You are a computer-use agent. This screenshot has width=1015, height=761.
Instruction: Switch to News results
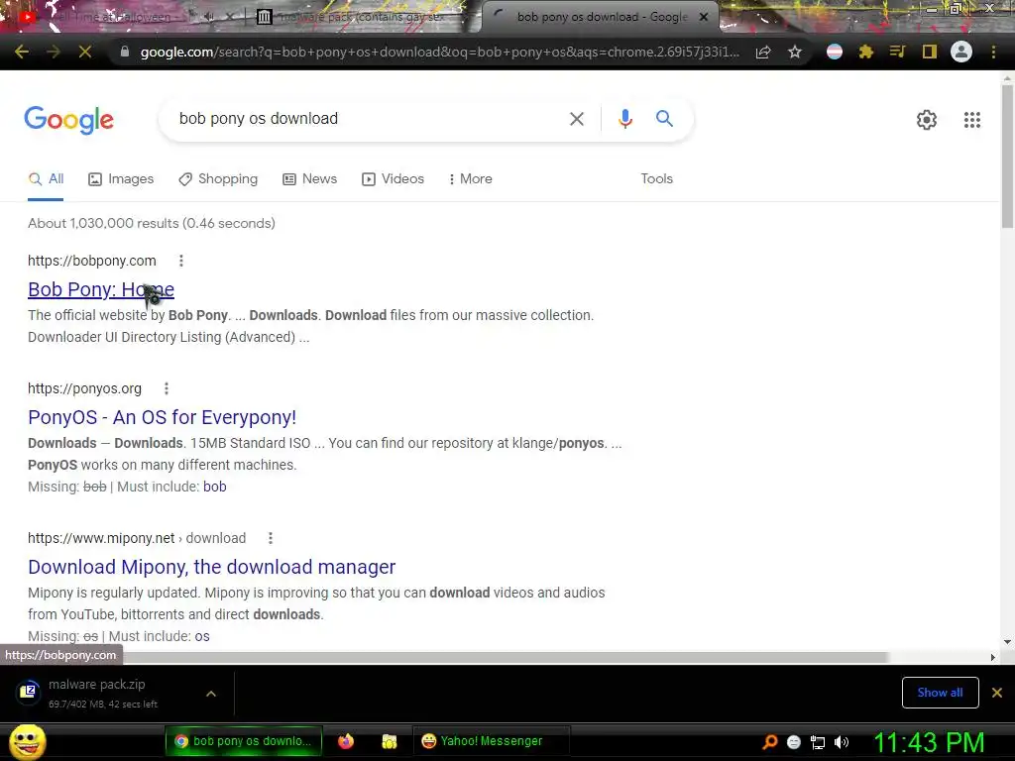(310, 178)
